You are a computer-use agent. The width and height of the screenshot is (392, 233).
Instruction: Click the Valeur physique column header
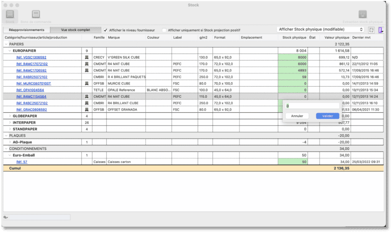(337, 37)
